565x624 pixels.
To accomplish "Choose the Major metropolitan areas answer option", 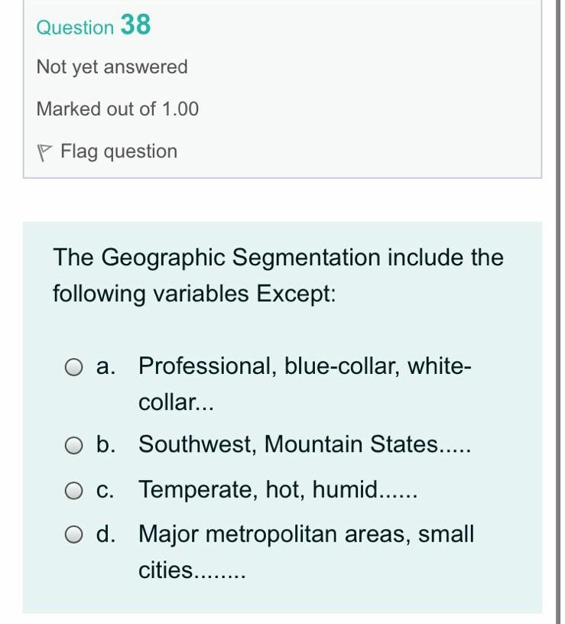I will [306, 534].
